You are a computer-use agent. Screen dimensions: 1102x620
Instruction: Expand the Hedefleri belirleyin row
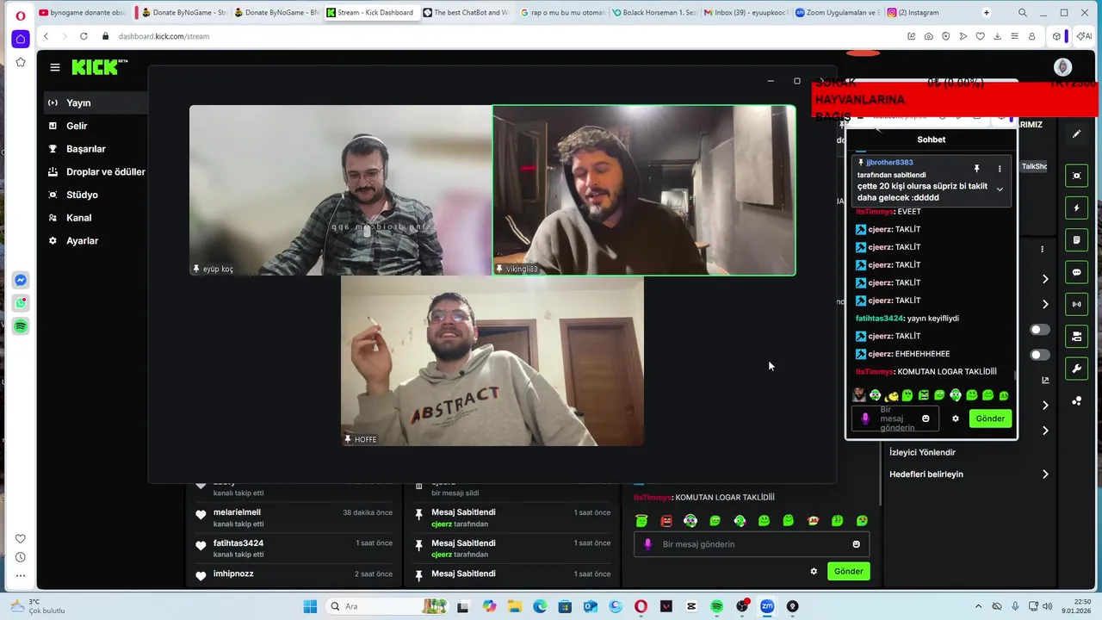point(970,474)
